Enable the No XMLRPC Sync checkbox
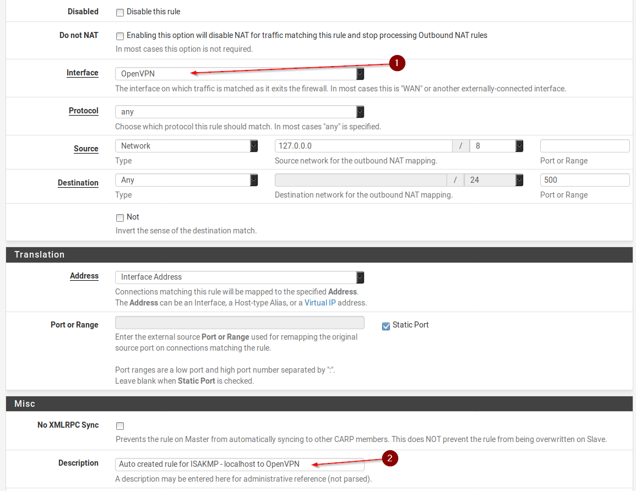The width and height of the screenshot is (636, 491). coord(120,425)
